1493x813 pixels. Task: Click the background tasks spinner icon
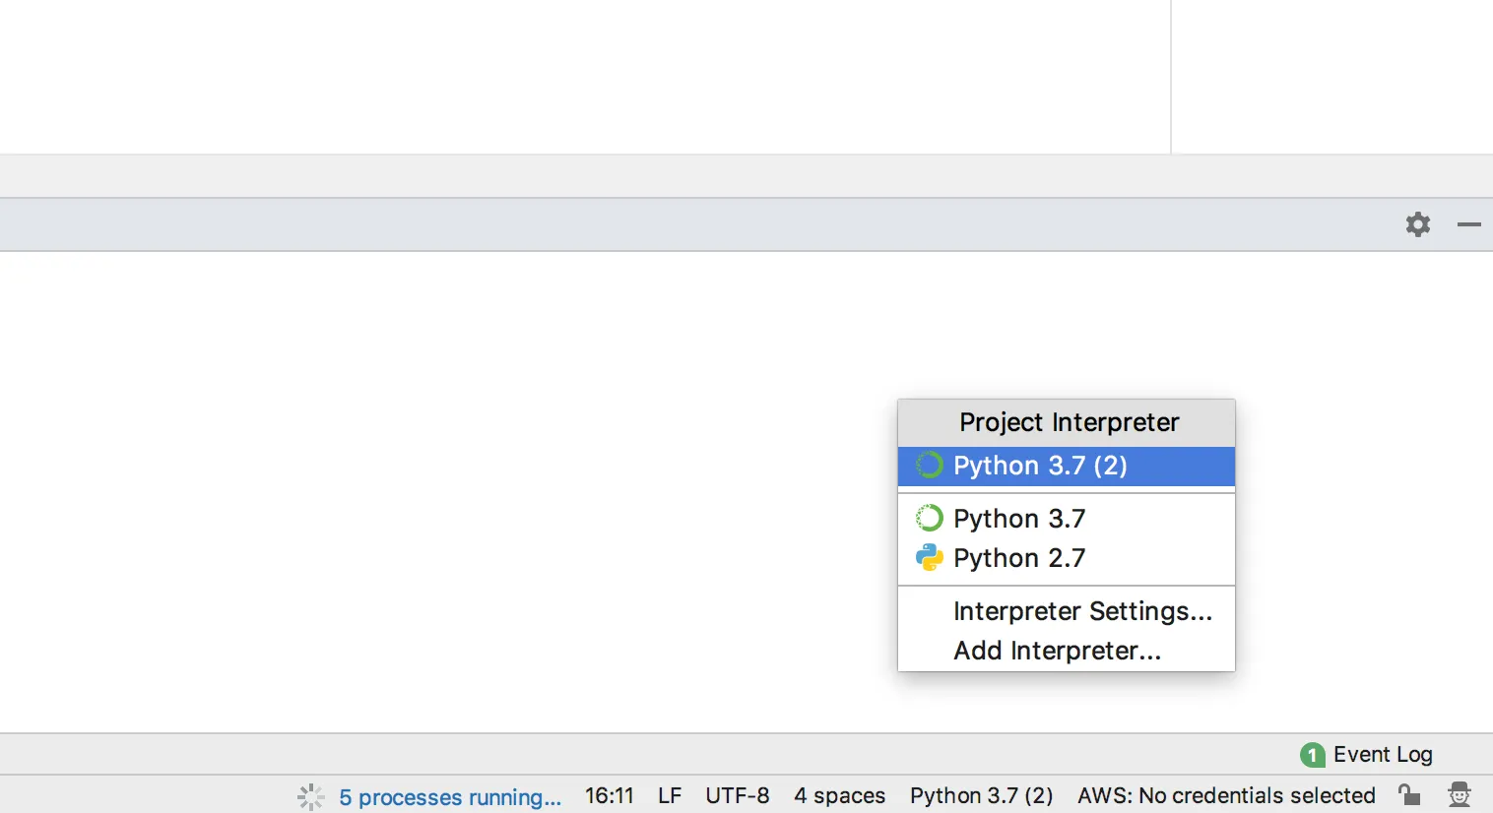(x=310, y=796)
